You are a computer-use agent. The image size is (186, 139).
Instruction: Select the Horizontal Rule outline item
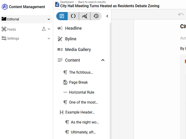[x=81, y=92]
